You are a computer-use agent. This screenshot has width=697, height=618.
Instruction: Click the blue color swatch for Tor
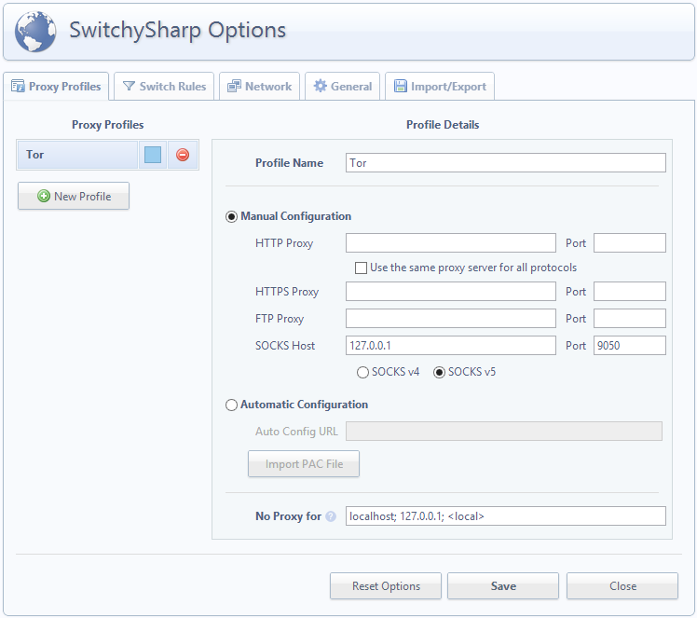(x=153, y=155)
